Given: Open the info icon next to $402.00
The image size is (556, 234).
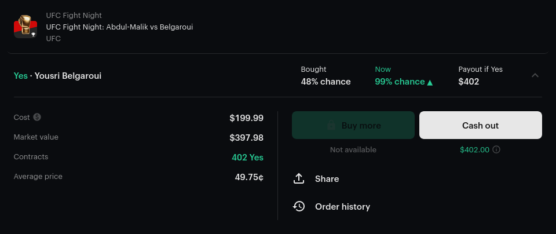Looking at the screenshot, I should [x=496, y=149].
